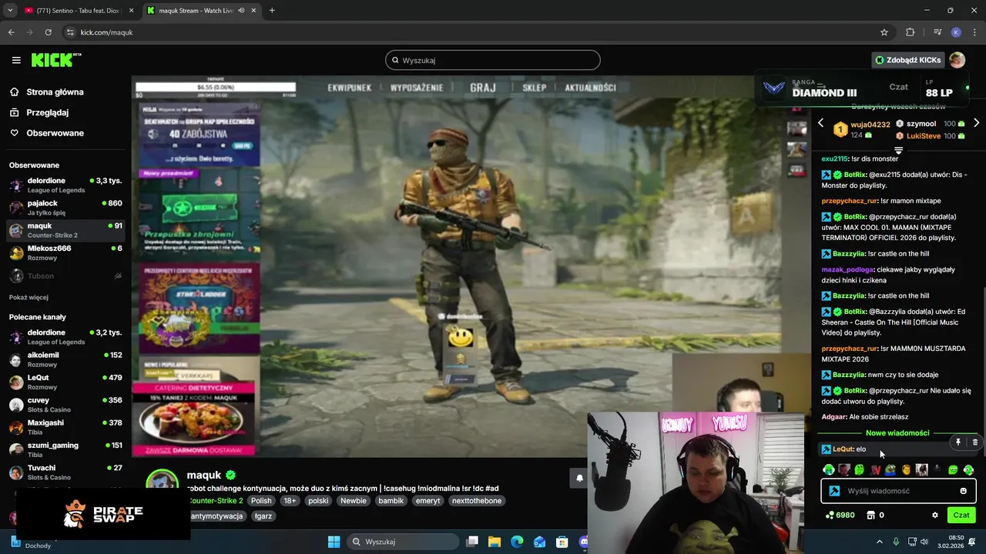Pin the LeQut elo message
Viewport: 986px width, 554px height.
point(958,442)
